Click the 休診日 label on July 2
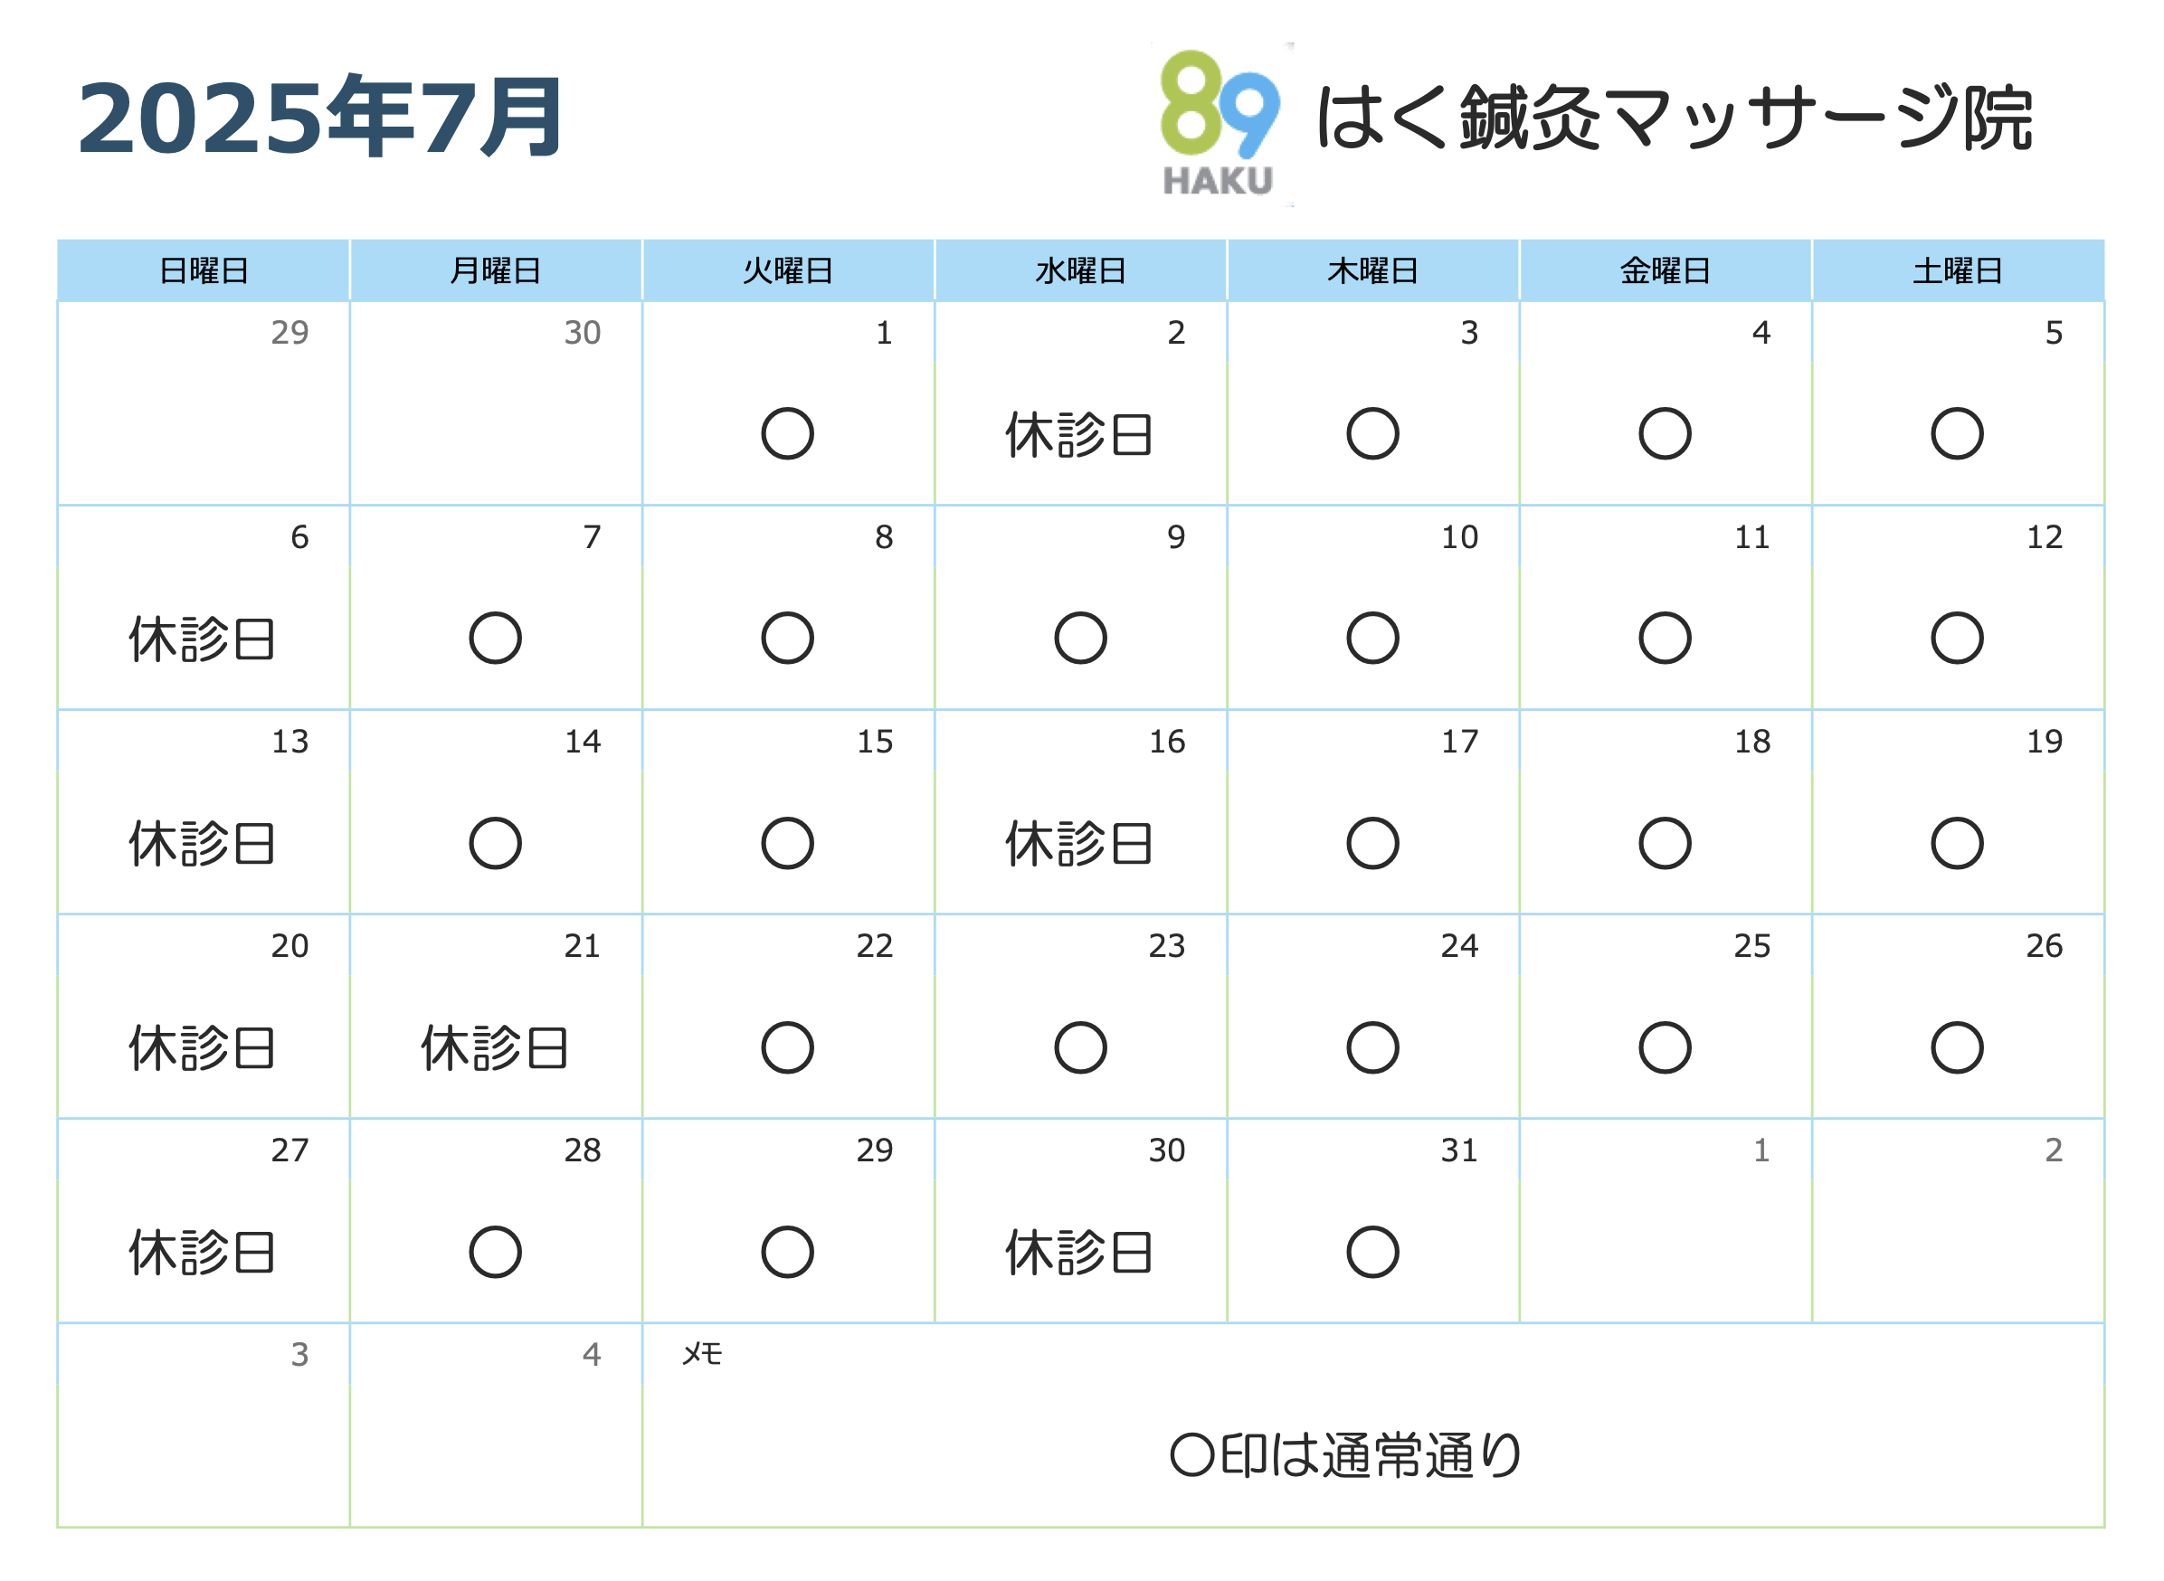 click(1080, 435)
